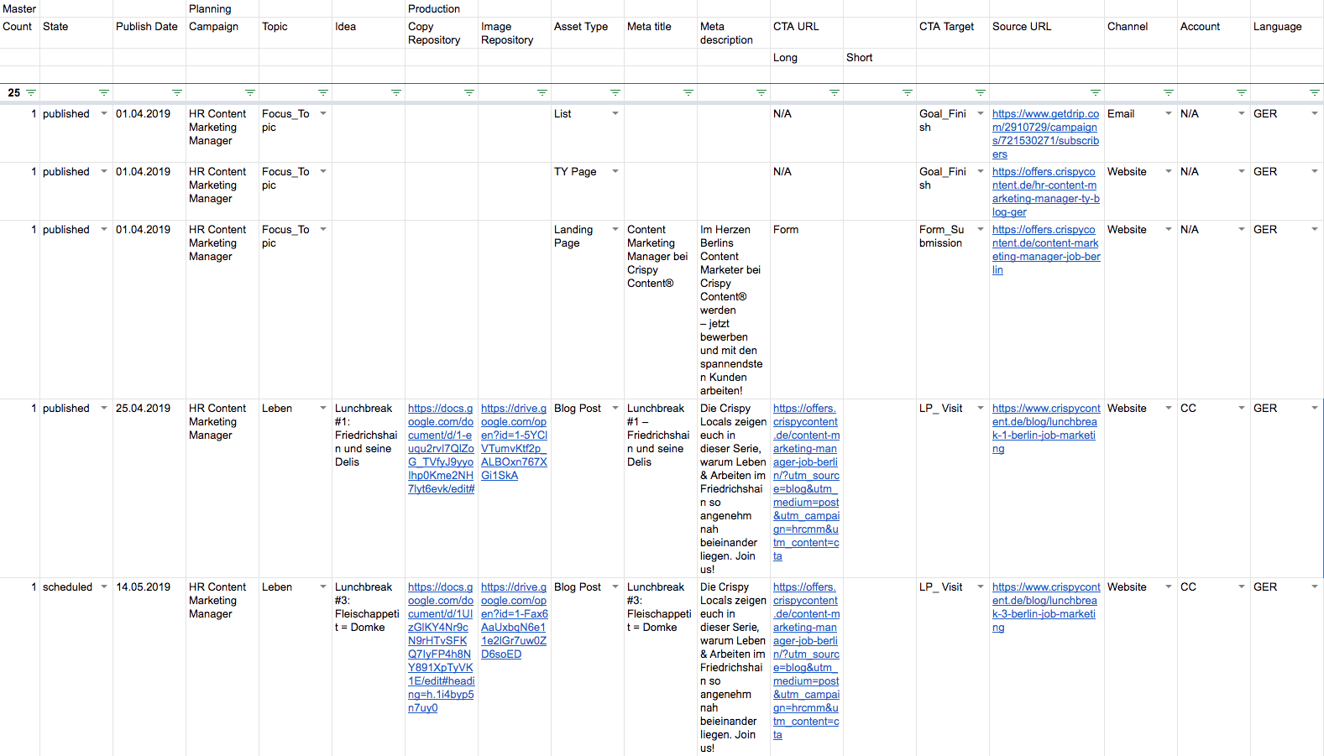The height and width of the screenshot is (756, 1324).
Task: Expand the Topic dropdown for first Leben row
Action: pyautogui.click(x=323, y=408)
